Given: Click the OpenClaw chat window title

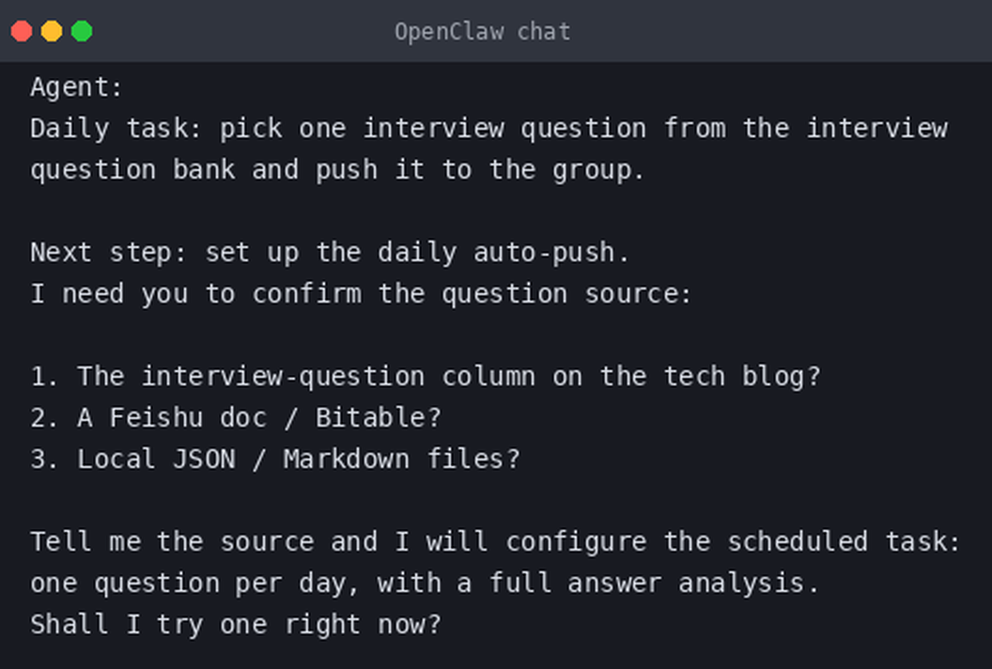Looking at the screenshot, I should coord(482,32).
